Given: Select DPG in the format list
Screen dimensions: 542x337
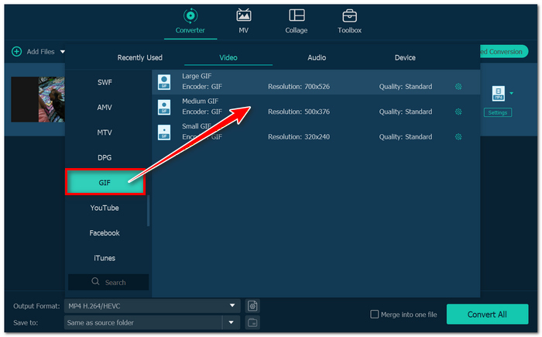Looking at the screenshot, I should pos(105,157).
